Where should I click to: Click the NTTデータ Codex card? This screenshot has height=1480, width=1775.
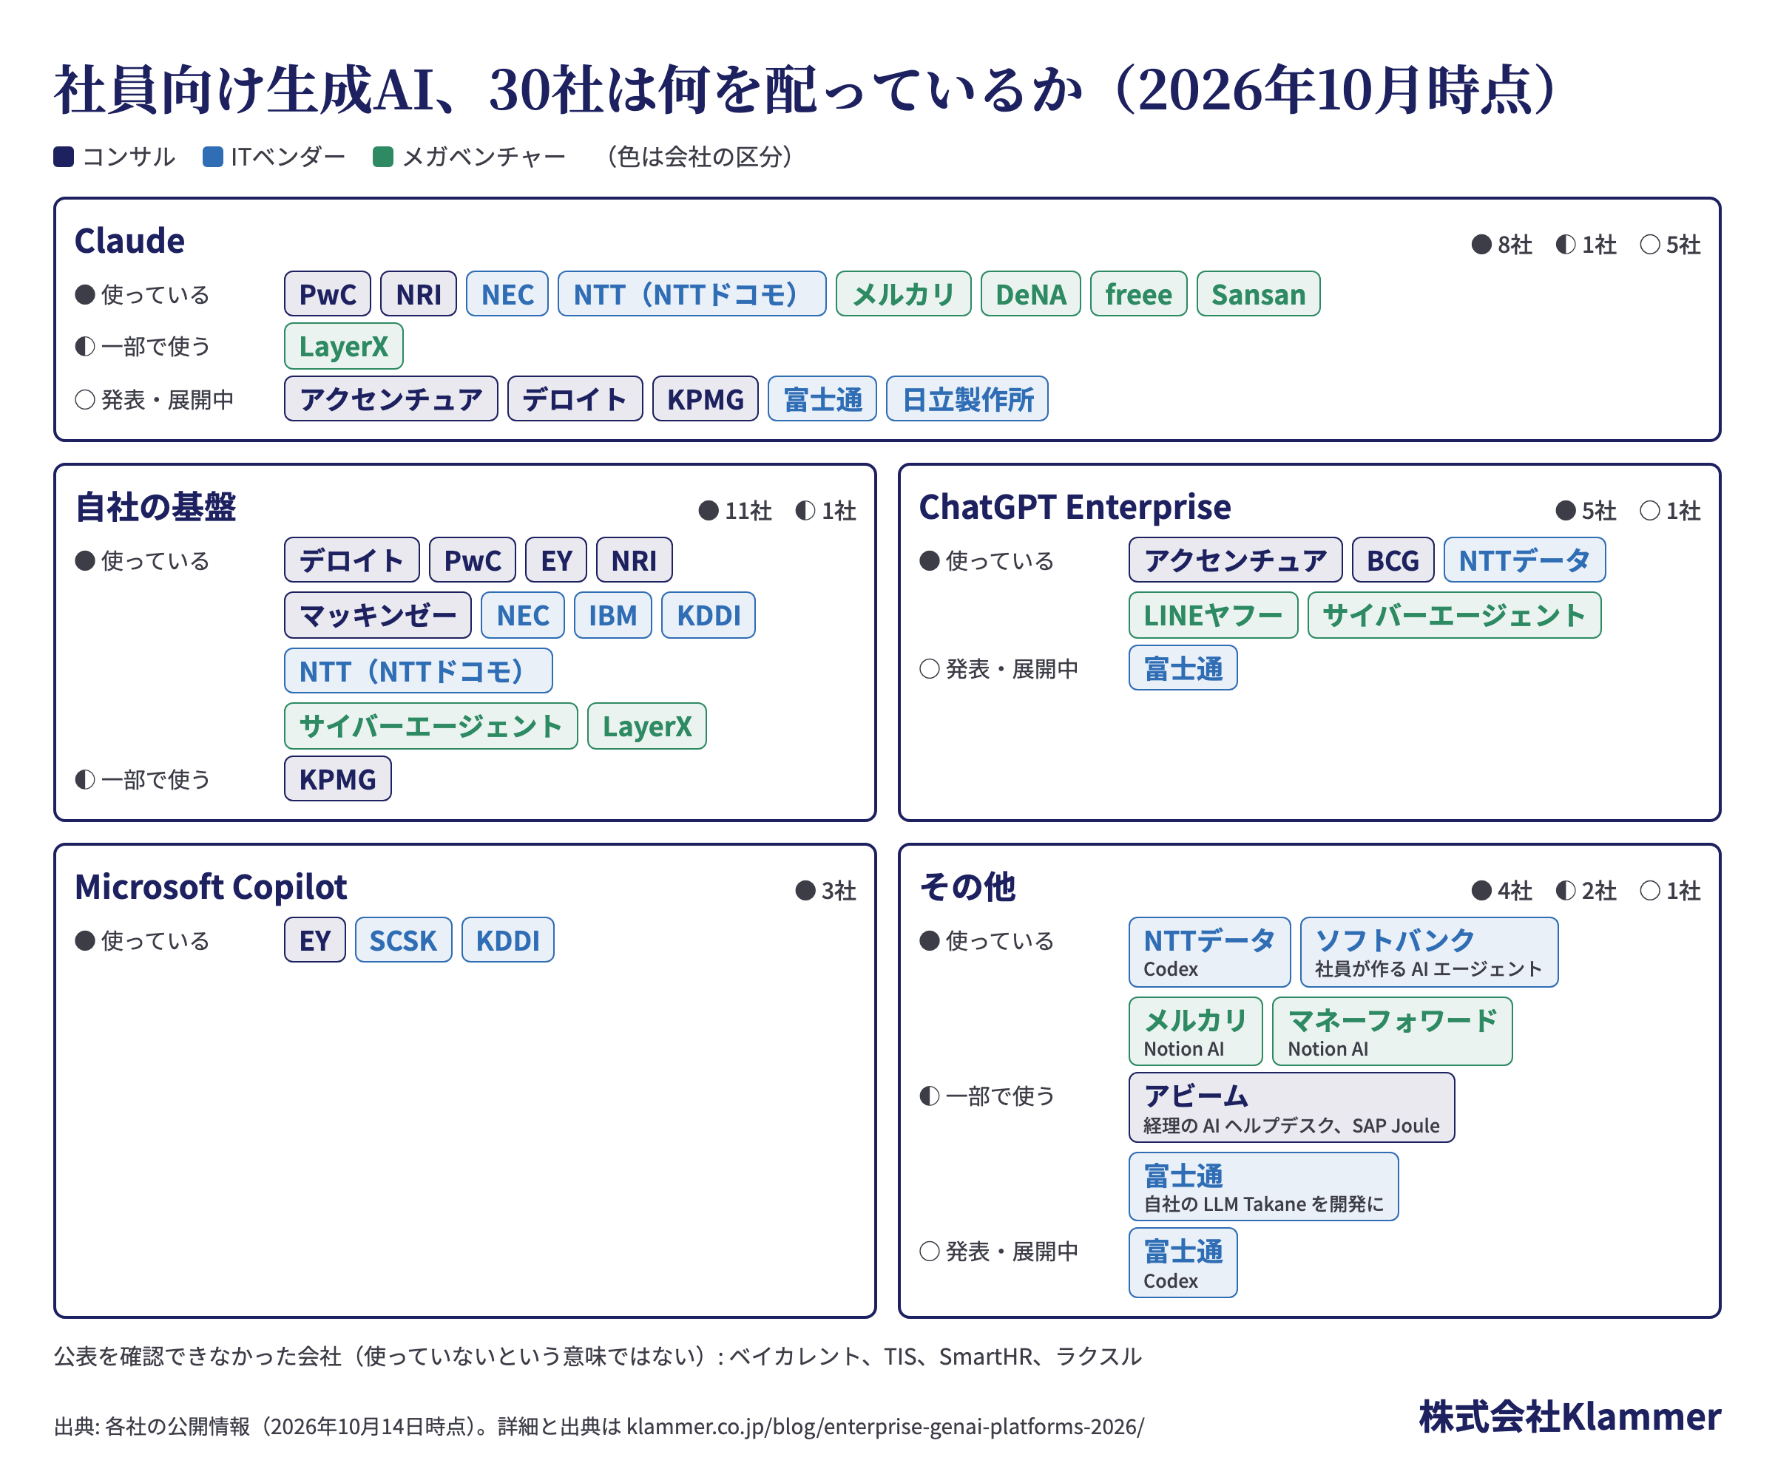pos(1209,952)
